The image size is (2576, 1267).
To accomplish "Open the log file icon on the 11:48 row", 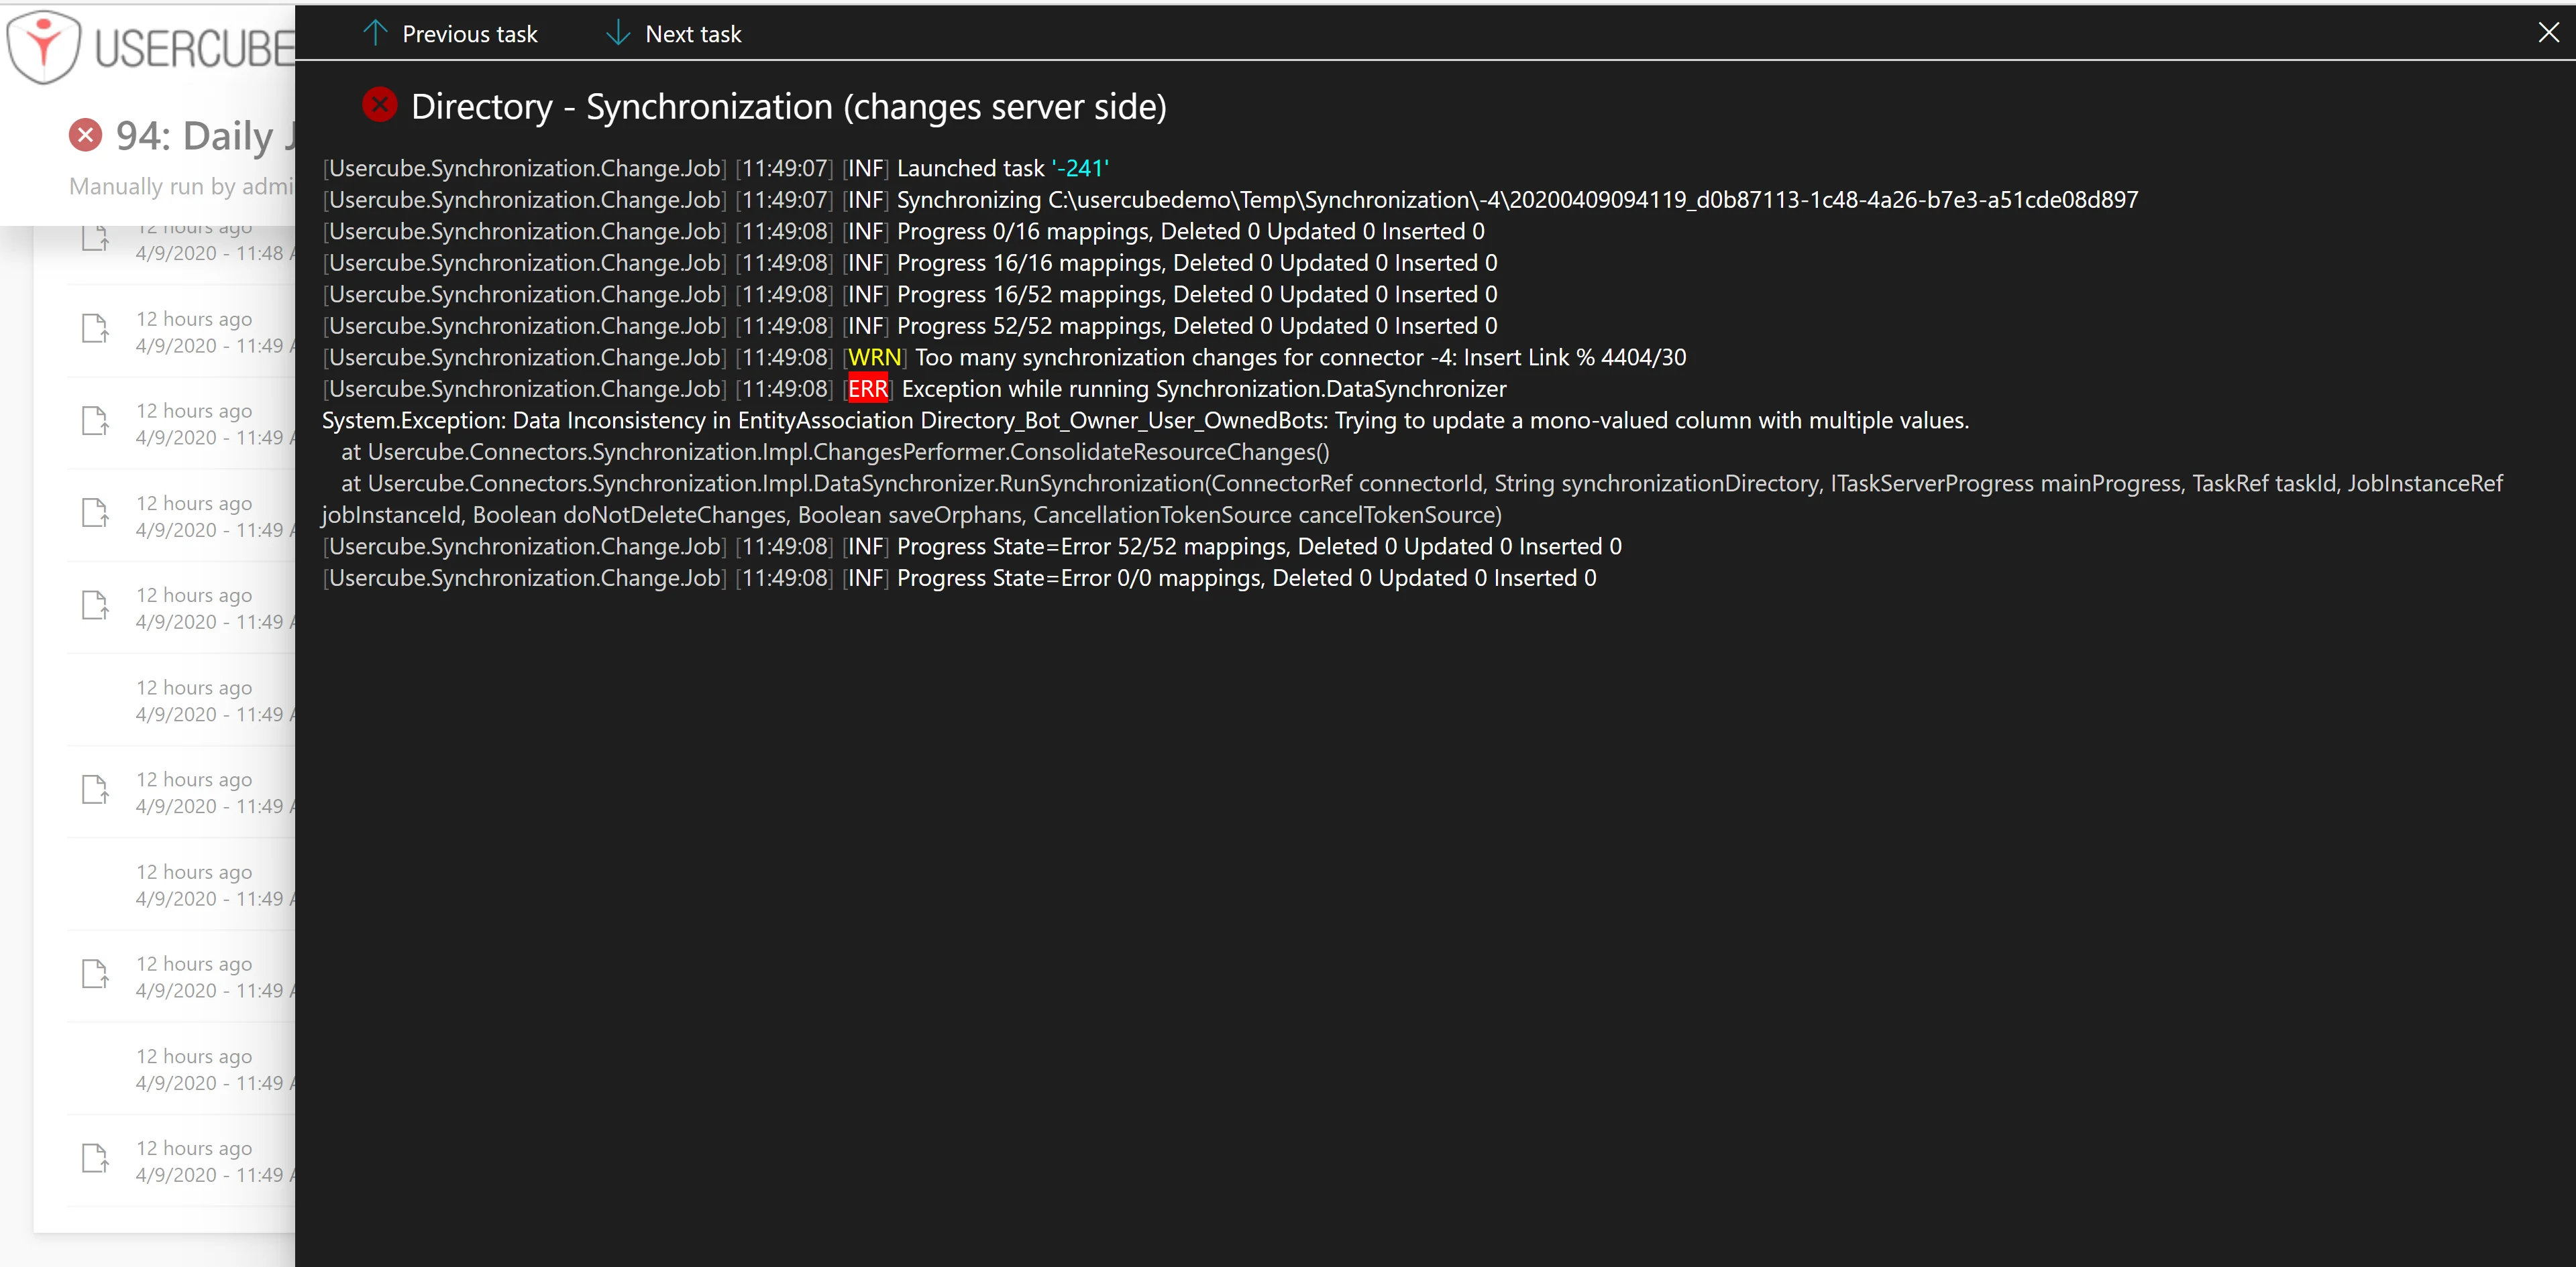I will 95,239.
